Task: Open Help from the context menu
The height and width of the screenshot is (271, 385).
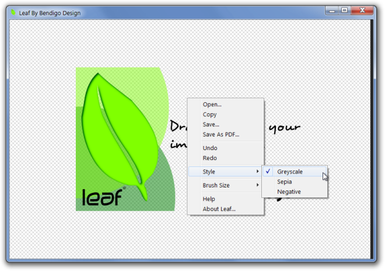Action: click(x=209, y=199)
